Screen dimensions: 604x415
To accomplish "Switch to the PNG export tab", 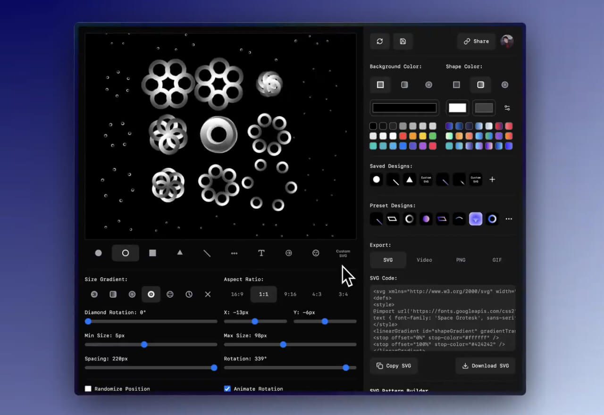I will (x=461, y=260).
